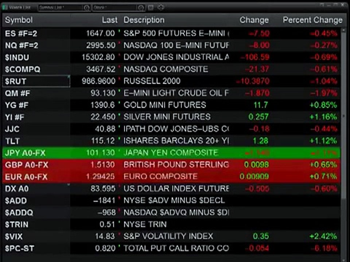Select the EUR A0-FX symbol cell
The width and height of the screenshot is (350, 262).
(36, 177)
